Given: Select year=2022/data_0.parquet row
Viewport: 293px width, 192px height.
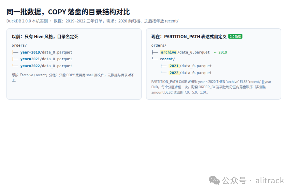Looking at the screenshot, I should 42,66.
